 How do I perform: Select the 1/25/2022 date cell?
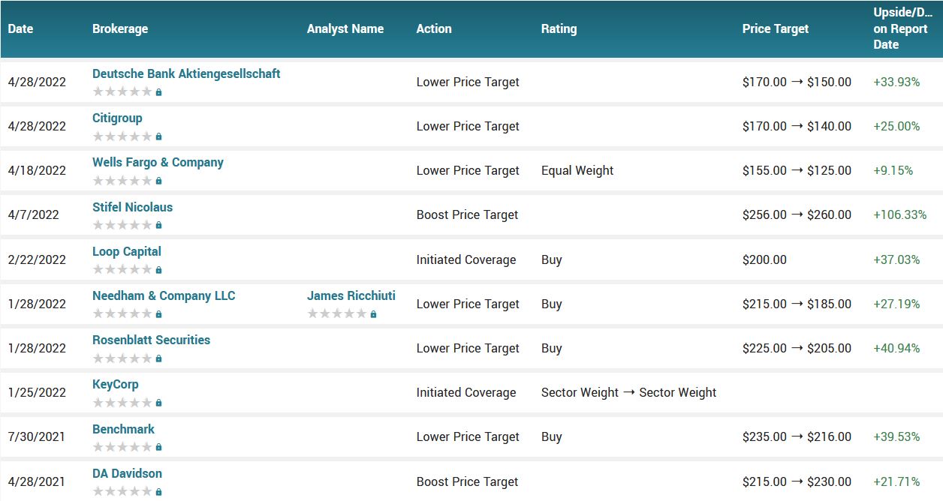click(37, 392)
